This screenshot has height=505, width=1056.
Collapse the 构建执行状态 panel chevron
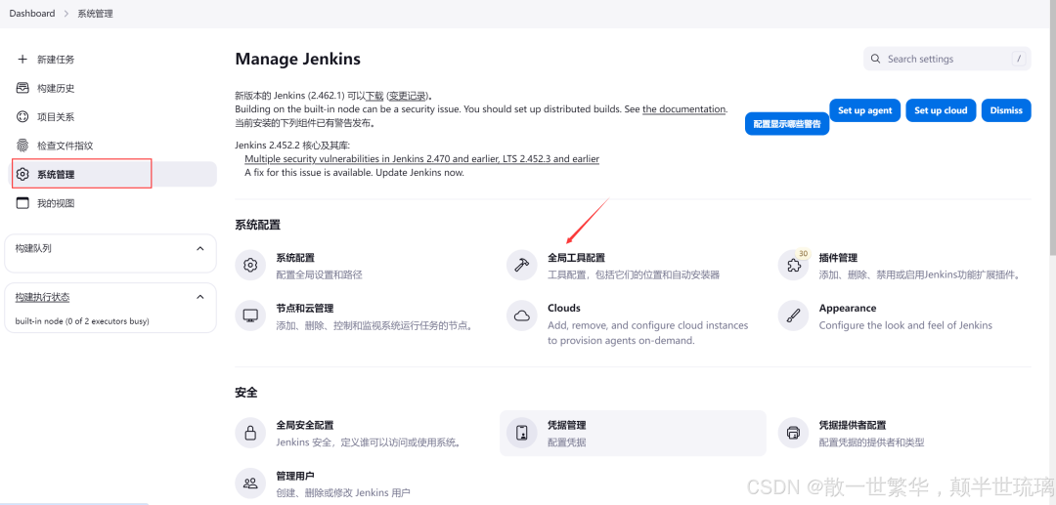[200, 297]
